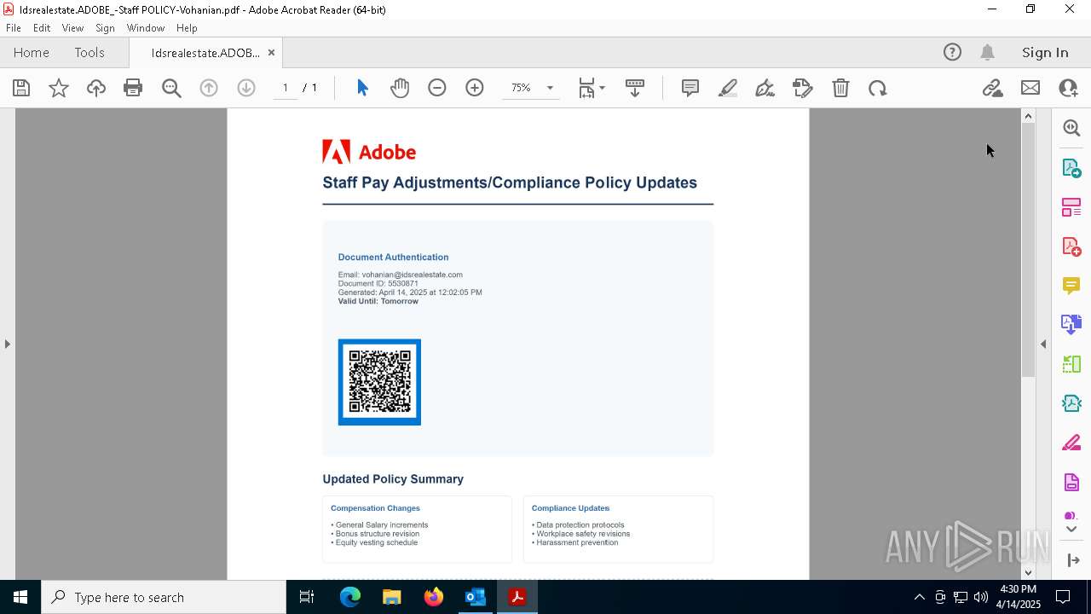Go to the previous page arrow
This screenshot has width=1091, height=614.
click(x=209, y=88)
